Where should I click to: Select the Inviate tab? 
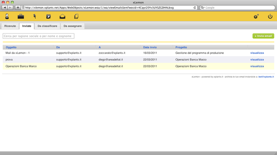(27, 26)
